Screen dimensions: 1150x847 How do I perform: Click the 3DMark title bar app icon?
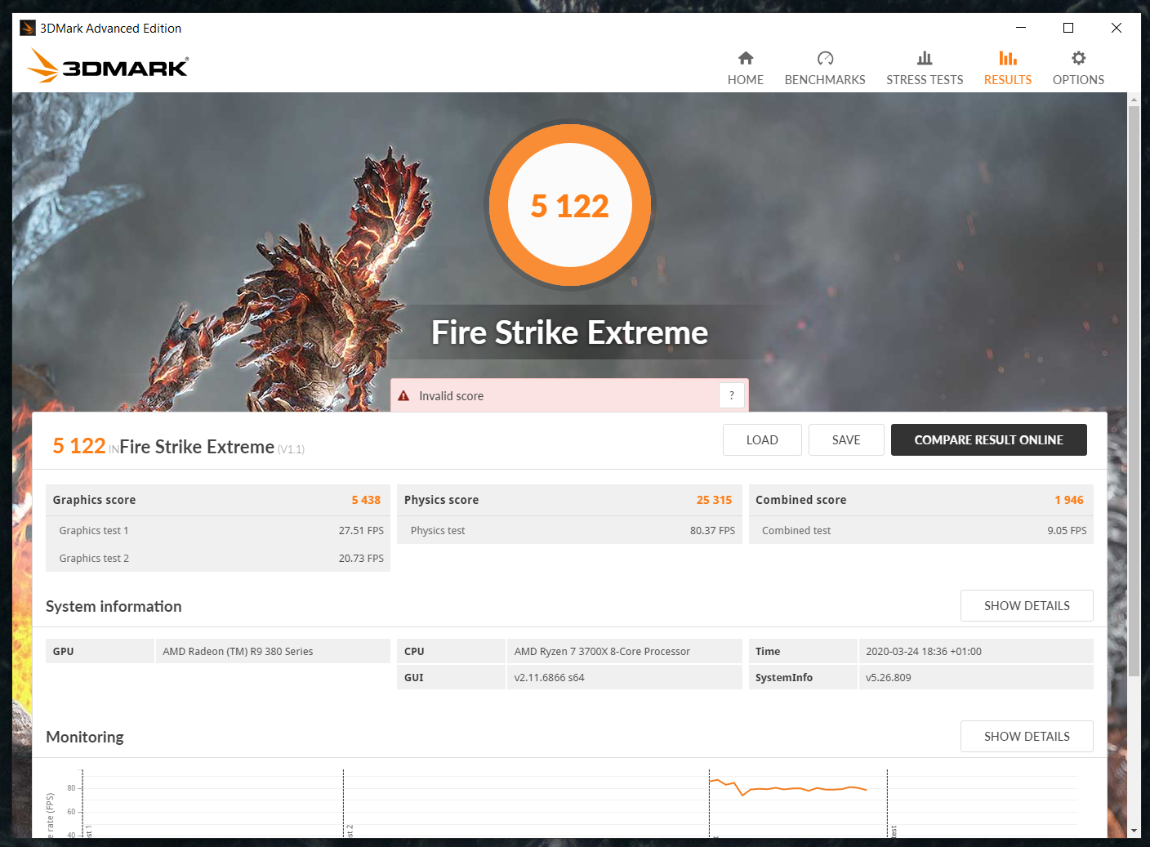click(x=28, y=28)
